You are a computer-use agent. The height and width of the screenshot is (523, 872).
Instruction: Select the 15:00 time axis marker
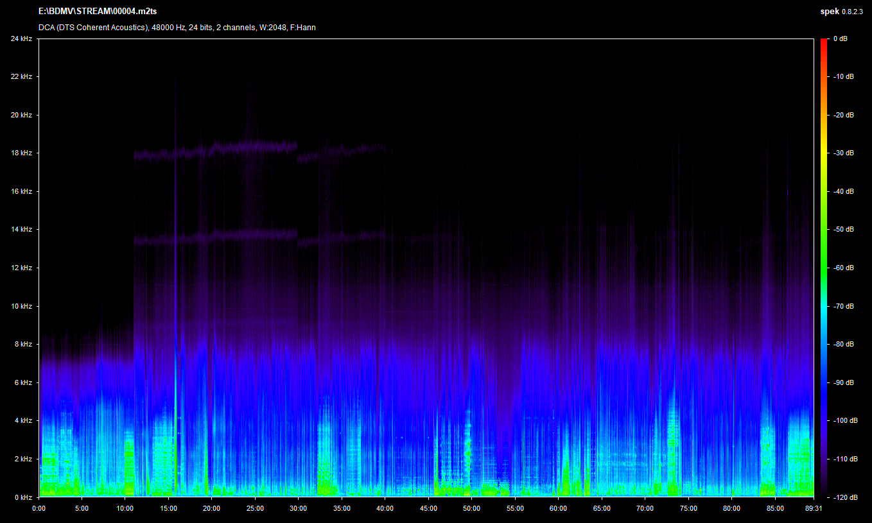[x=168, y=508]
